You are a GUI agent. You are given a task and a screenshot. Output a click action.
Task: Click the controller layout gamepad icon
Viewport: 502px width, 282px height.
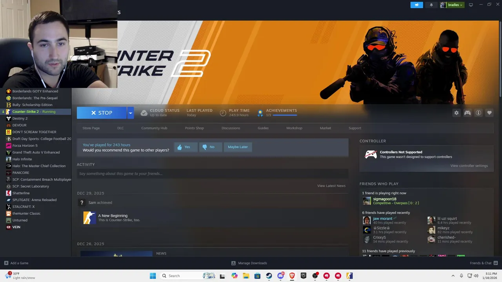coord(467,113)
